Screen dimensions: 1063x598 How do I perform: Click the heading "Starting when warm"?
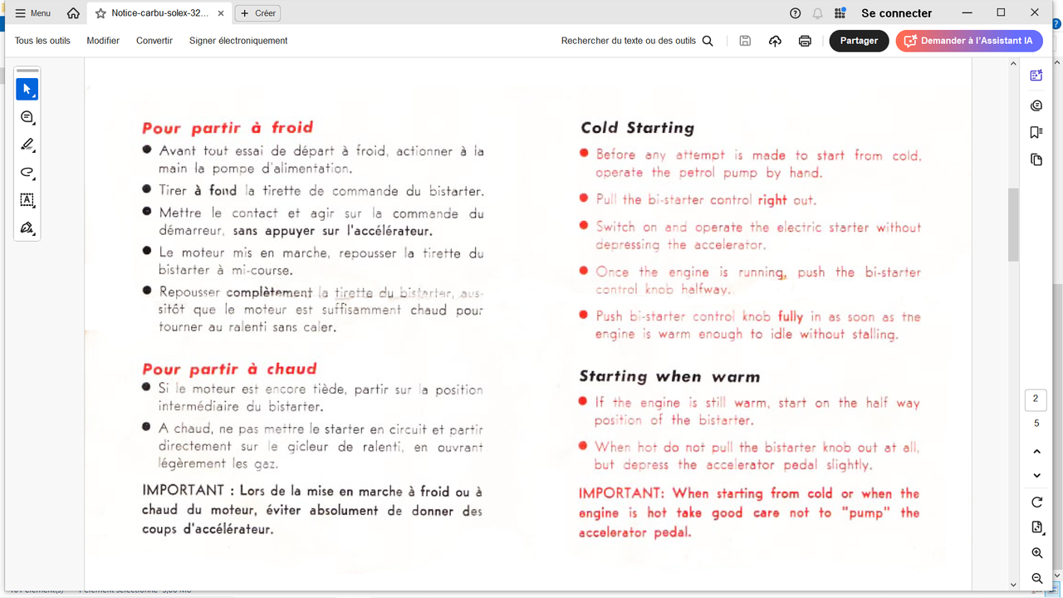click(x=669, y=377)
